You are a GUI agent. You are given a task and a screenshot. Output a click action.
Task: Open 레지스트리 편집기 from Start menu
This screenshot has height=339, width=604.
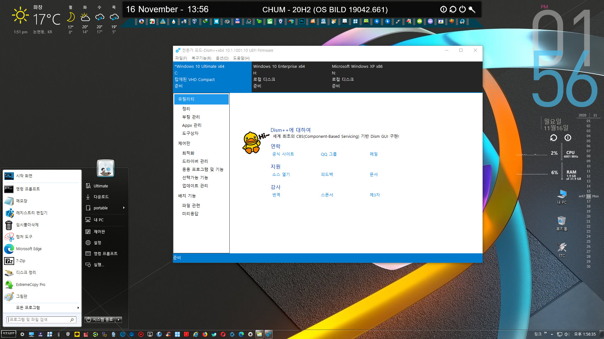point(41,213)
